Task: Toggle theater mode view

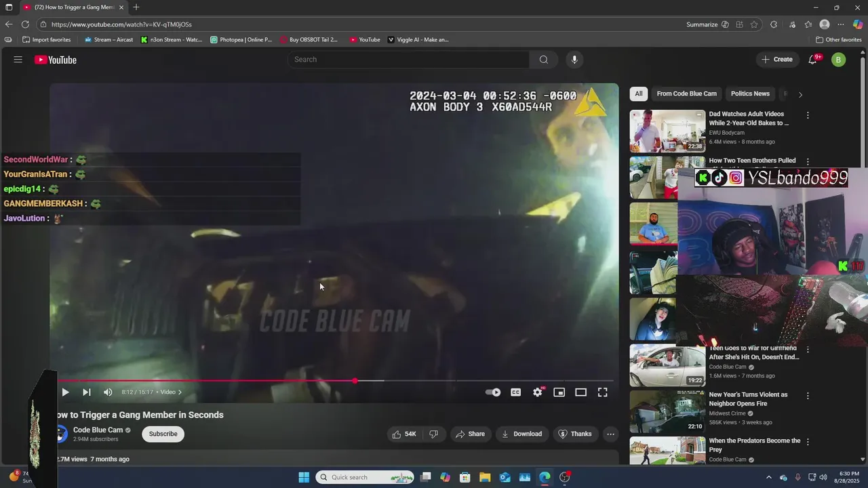Action: pyautogui.click(x=580, y=392)
